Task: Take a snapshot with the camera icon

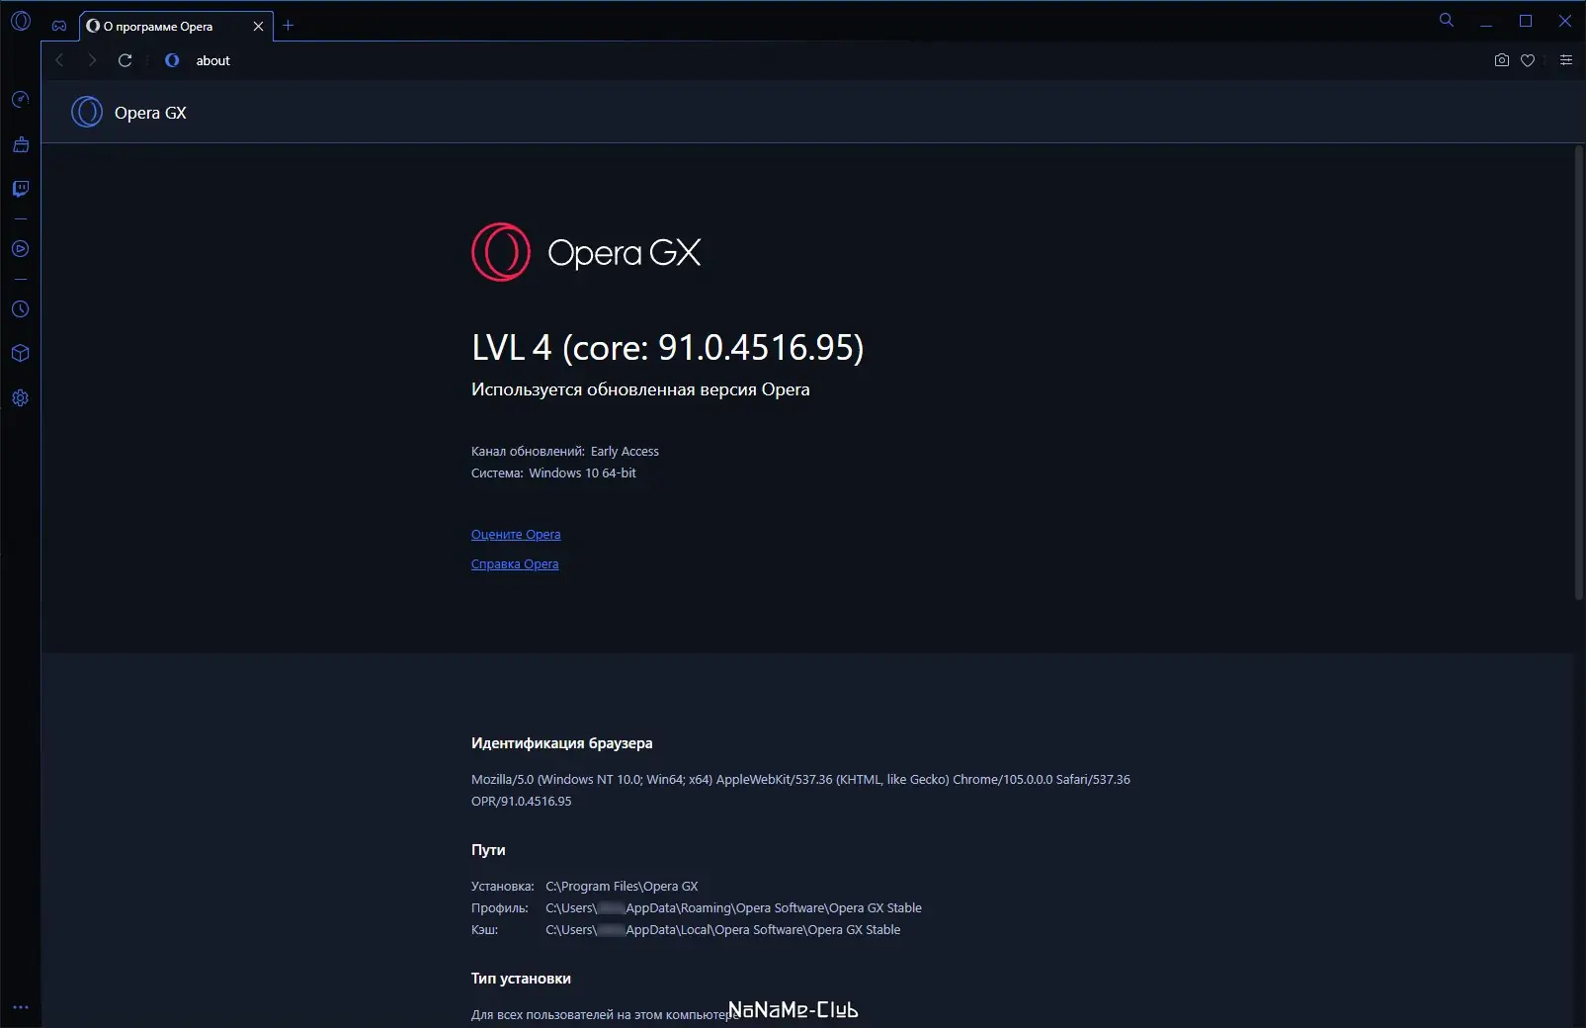Action: pos(1502,60)
